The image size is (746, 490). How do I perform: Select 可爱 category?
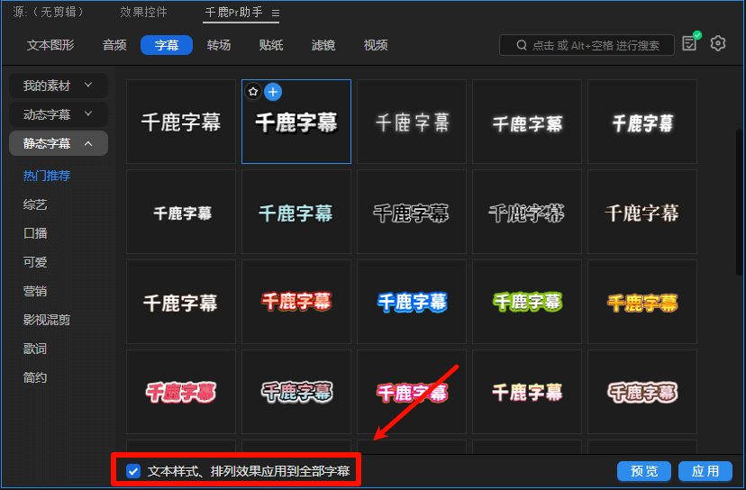pyautogui.click(x=35, y=262)
